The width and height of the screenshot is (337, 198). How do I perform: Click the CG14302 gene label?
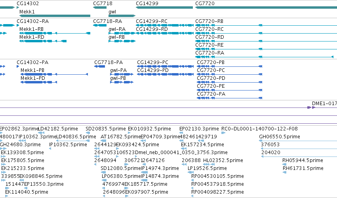point(28,4)
